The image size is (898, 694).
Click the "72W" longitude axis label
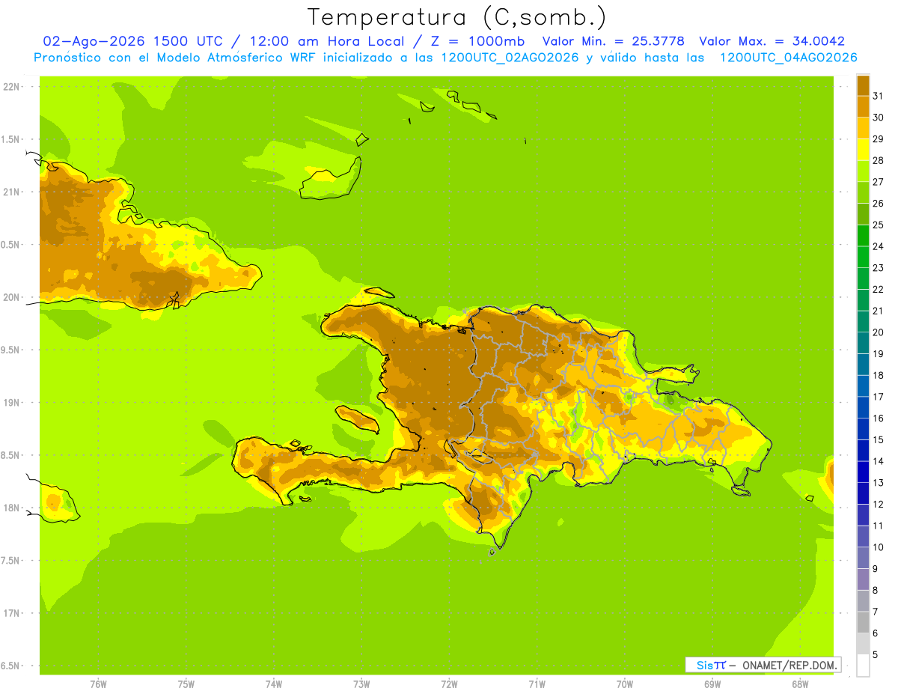point(449,684)
